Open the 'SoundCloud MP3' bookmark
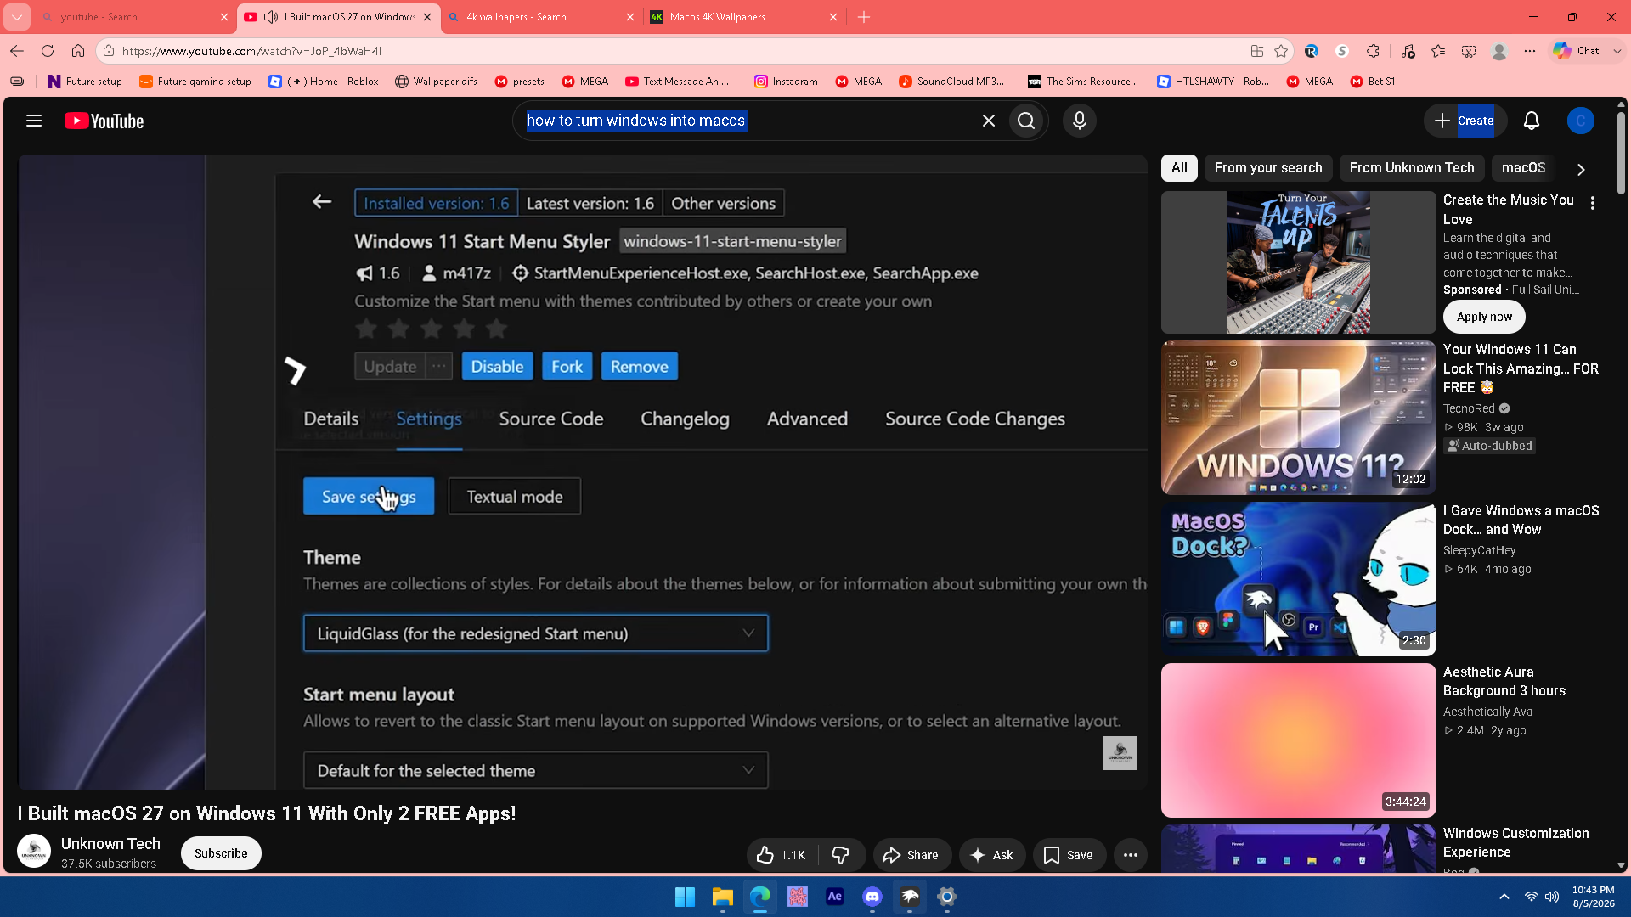Image resolution: width=1631 pixels, height=917 pixels. pos(951,82)
